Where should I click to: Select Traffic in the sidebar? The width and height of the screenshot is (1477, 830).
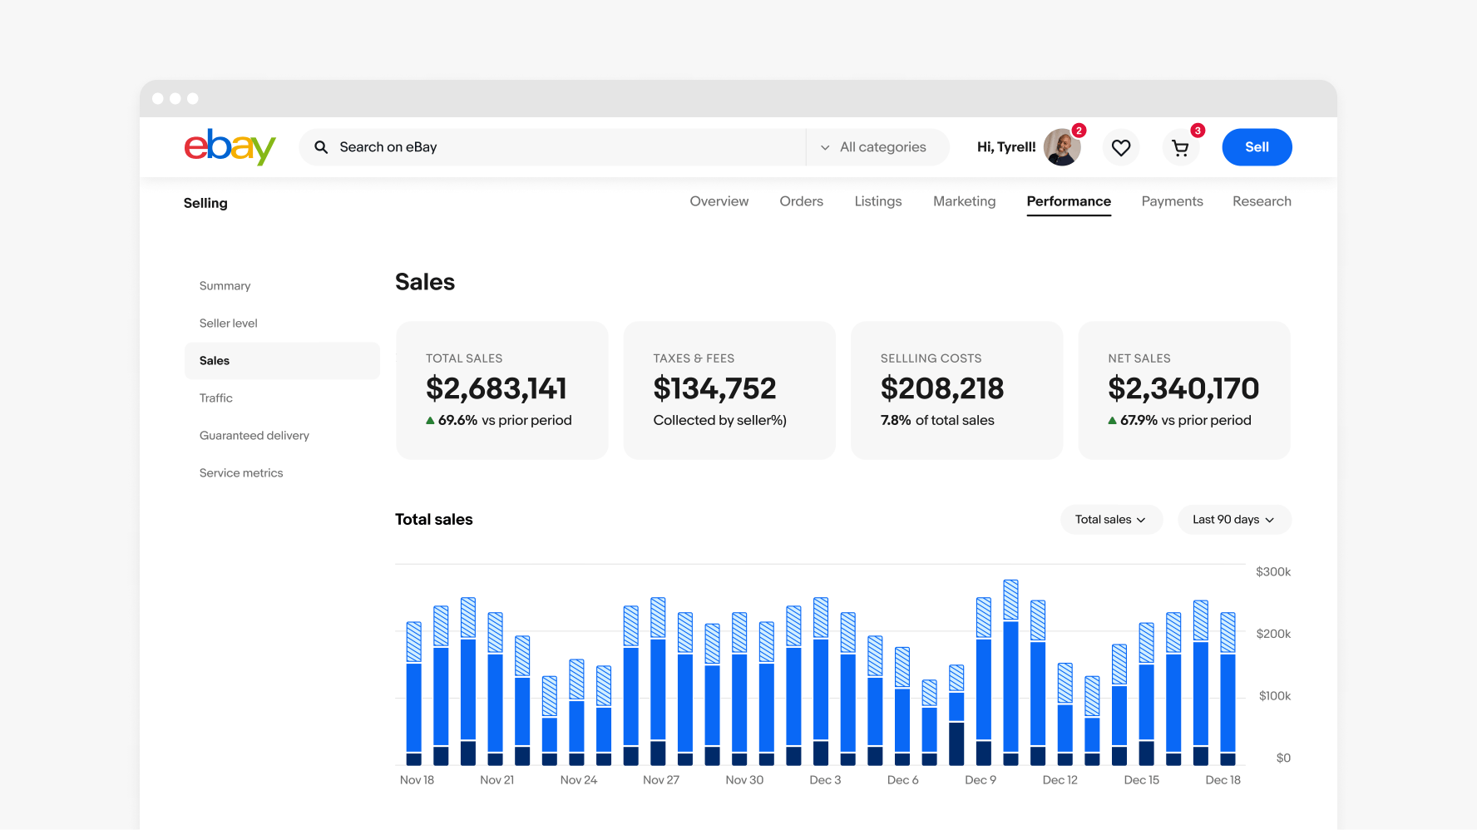[x=215, y=398]
